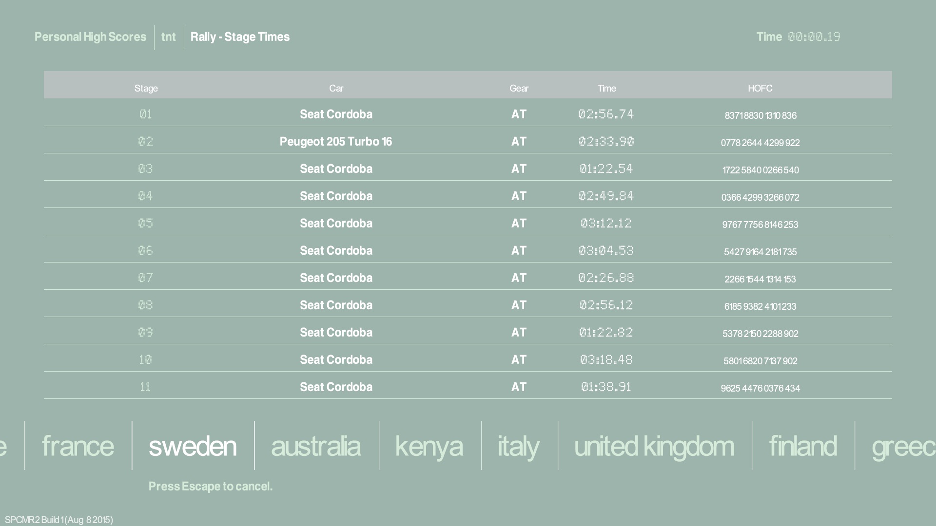Select the italy country tab
The height and width of the screenshot is (526, 936).
click(518, 446)
